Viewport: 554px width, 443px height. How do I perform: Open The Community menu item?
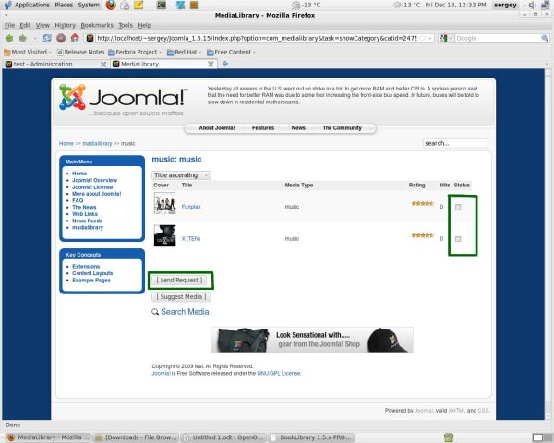tap(342, 128)
